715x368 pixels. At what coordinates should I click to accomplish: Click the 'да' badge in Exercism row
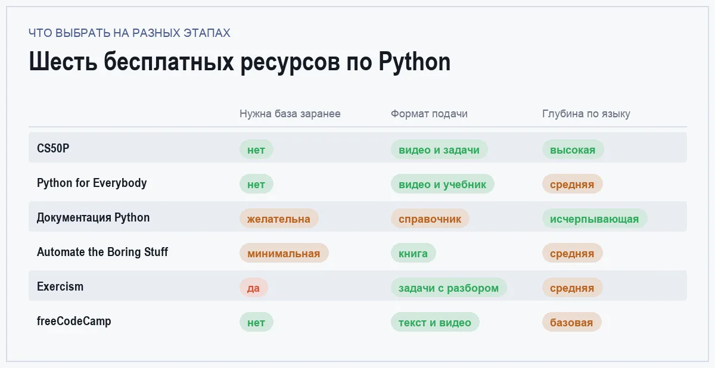[254, 288]
